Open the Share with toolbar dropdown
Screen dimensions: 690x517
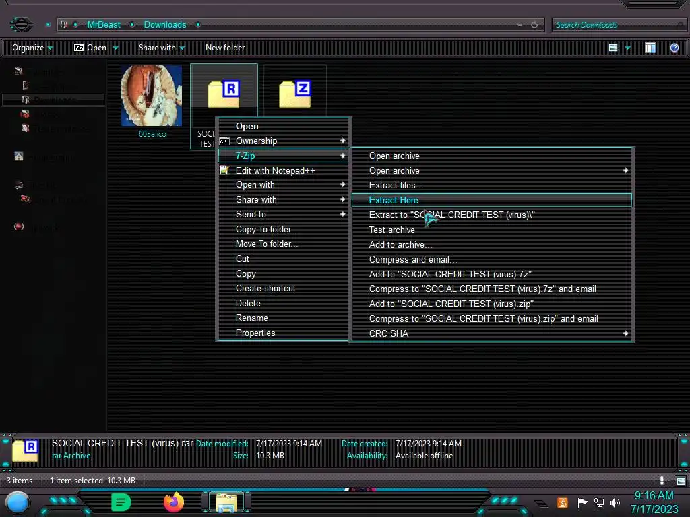point(162,48)
